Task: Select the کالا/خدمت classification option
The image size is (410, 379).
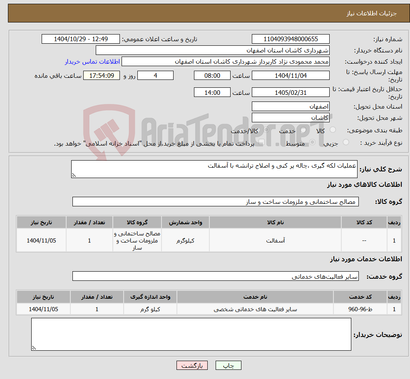Action: 266,130
